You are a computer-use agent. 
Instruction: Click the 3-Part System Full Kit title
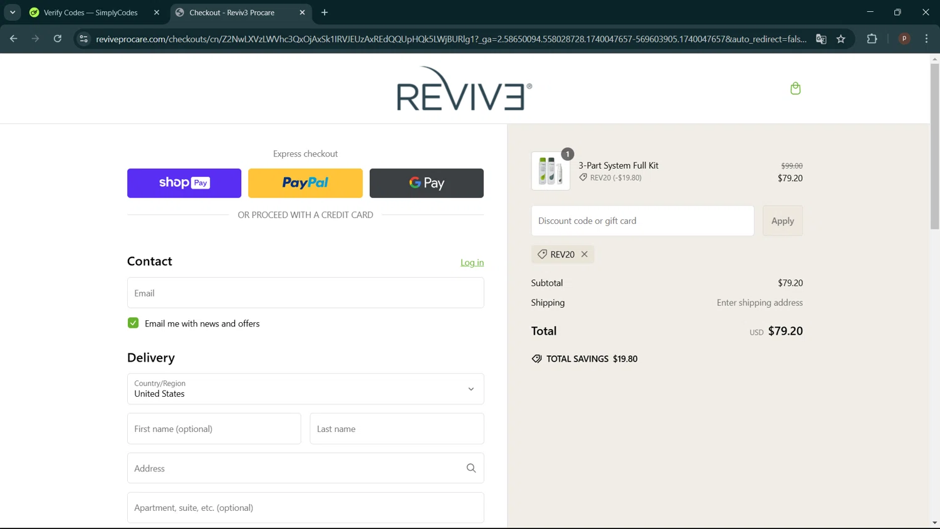(x=618, y=165)
